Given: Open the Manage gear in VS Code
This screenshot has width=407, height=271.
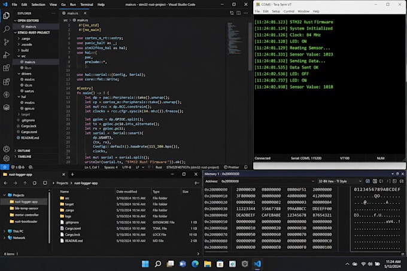Looking at the screenshot, I should click(x=6, y=158).
